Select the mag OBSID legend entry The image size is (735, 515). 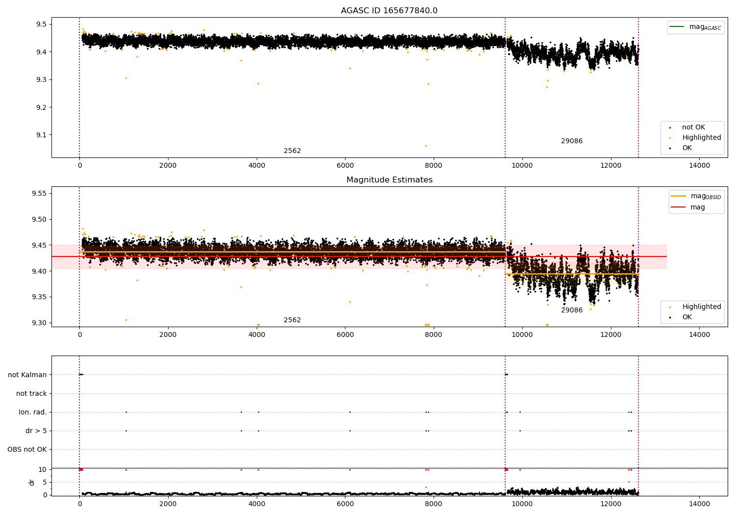pos(696,196)
